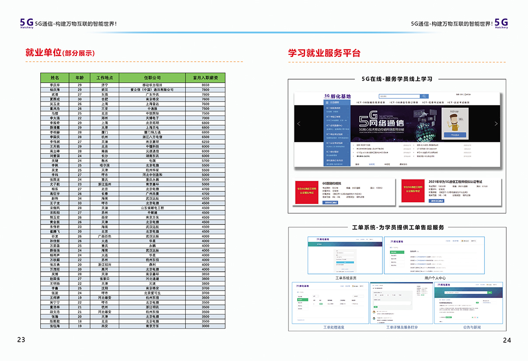
Task: Select the company cell 广州杰赛
Action: (153, 194)
